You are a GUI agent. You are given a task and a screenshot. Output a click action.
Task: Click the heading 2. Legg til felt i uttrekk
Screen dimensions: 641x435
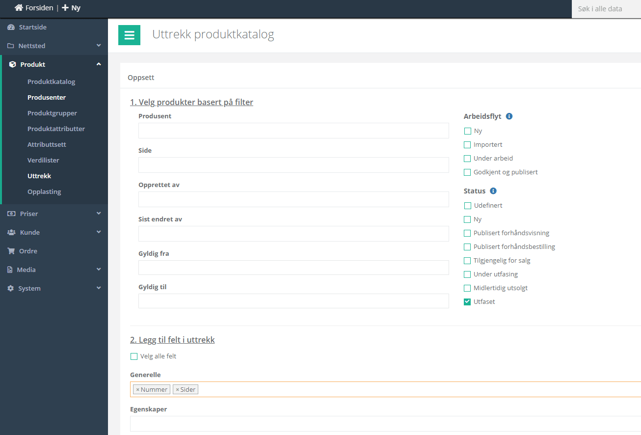point(172,340)
